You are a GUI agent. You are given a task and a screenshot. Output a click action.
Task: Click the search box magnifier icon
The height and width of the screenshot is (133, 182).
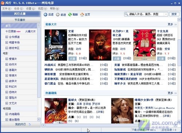point(126,14)
